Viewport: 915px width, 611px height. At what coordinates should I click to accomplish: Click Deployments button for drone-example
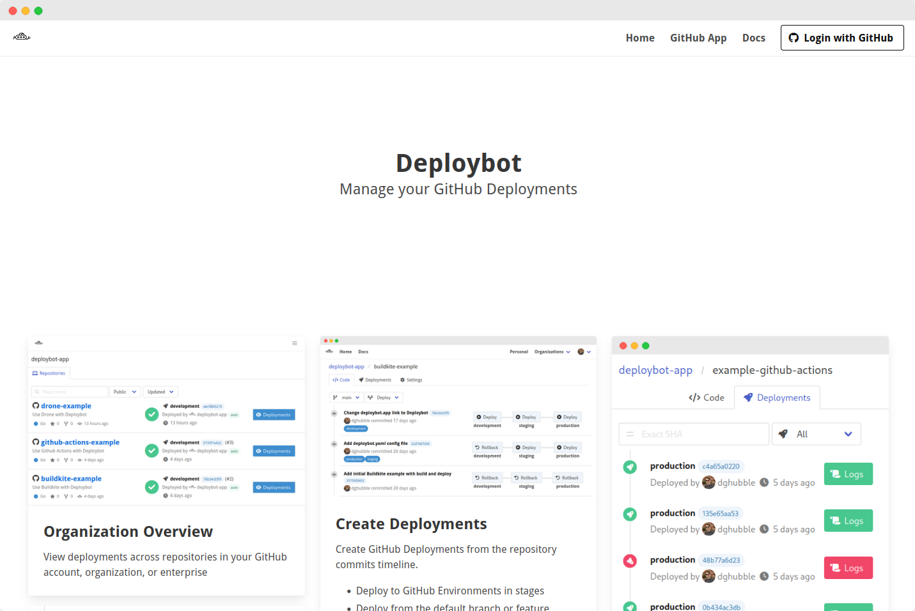pos(274,415)
